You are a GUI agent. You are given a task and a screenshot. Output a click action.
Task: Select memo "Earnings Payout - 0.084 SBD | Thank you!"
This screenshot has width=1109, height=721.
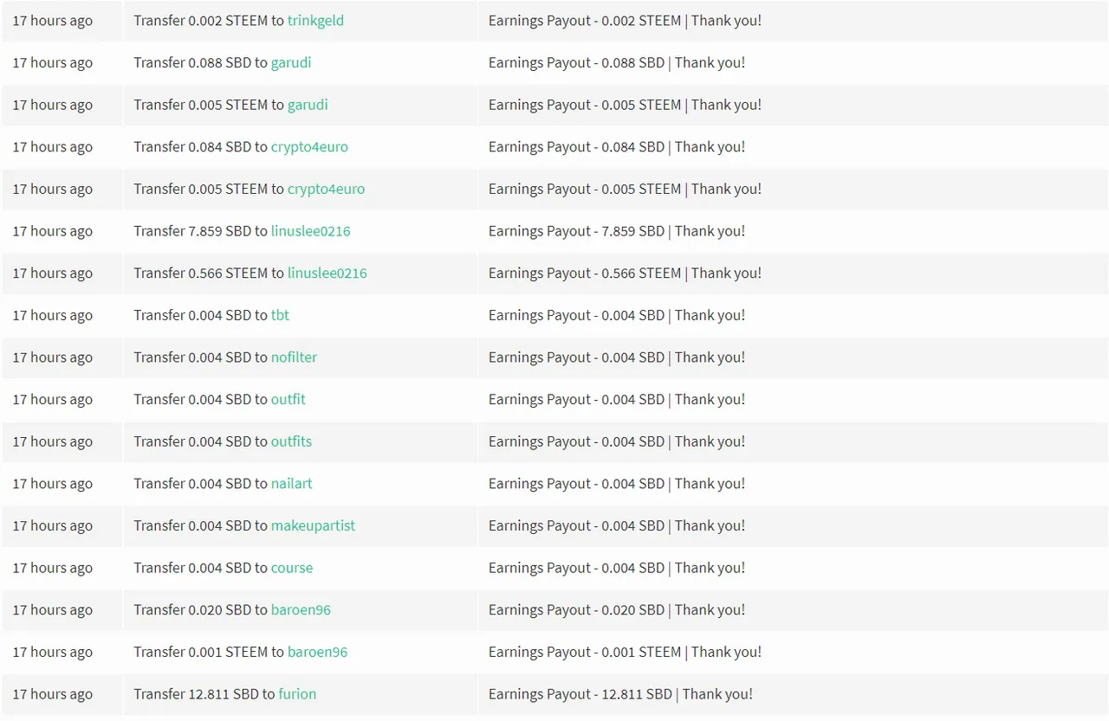617,147
